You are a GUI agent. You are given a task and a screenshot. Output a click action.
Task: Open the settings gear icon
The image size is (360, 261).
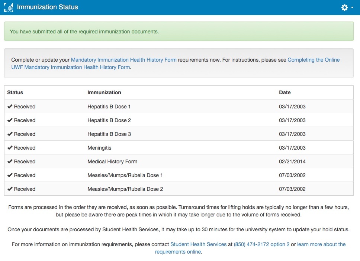coord(344,7)
